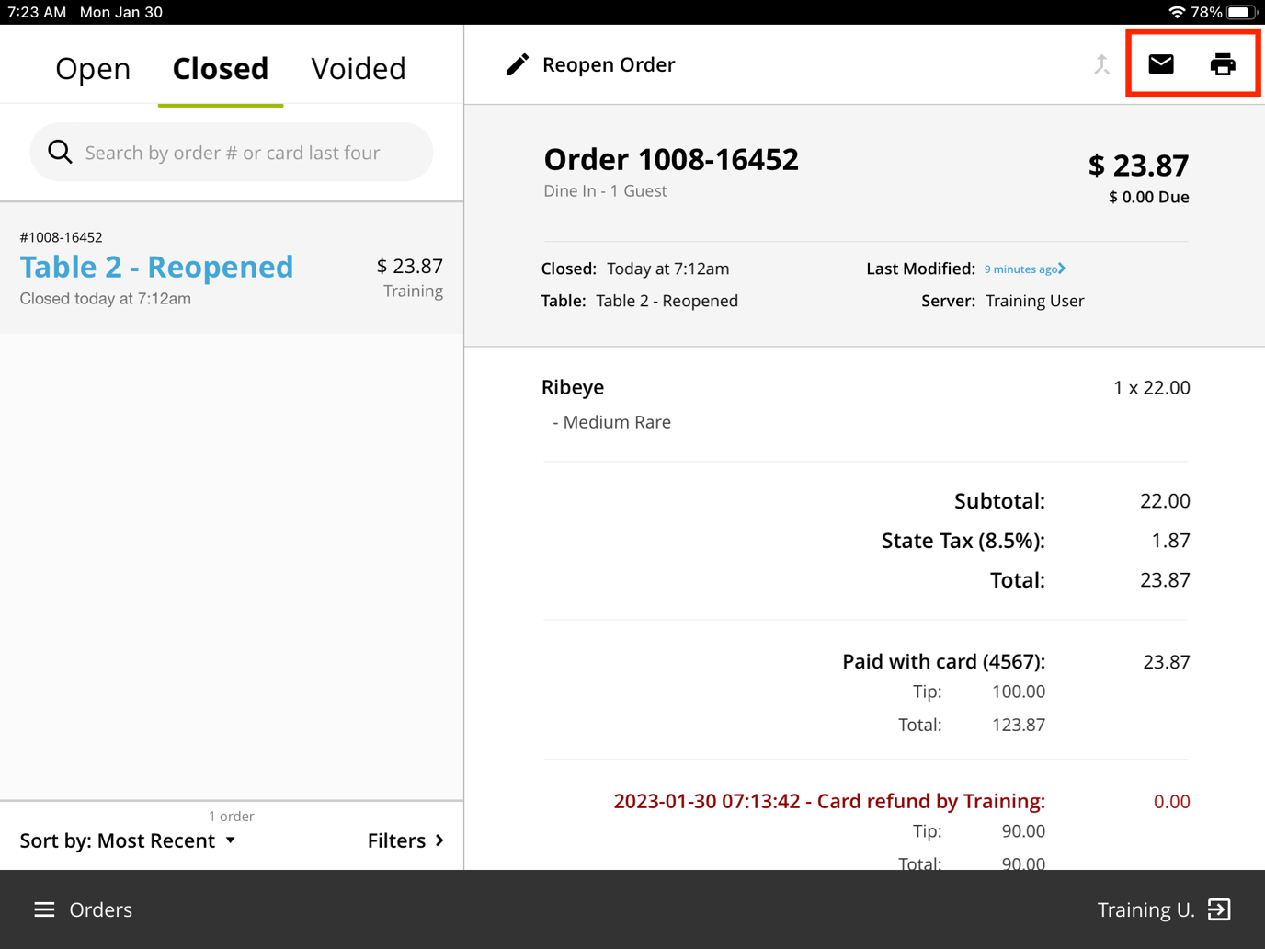This screenshot has height=949, width=1265.
Task: Click the Reopen Order button
Action: pos(609,63)
